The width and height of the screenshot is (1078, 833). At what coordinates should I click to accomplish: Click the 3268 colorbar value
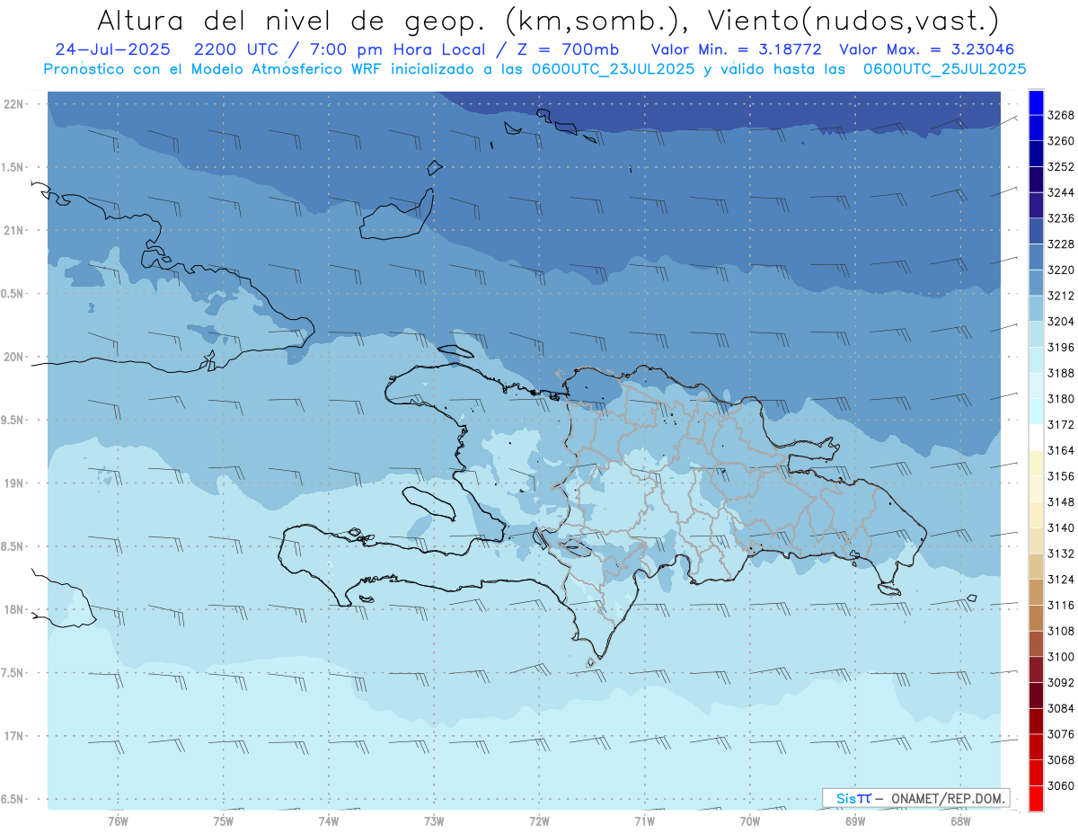[x=1061, y=115]
